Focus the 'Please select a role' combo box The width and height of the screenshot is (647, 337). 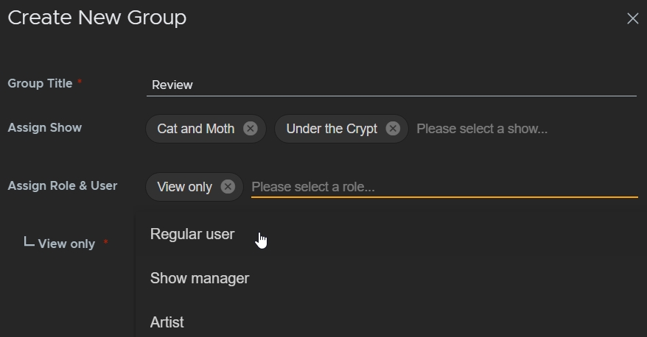pyautogui.click(x=442, y=187)
